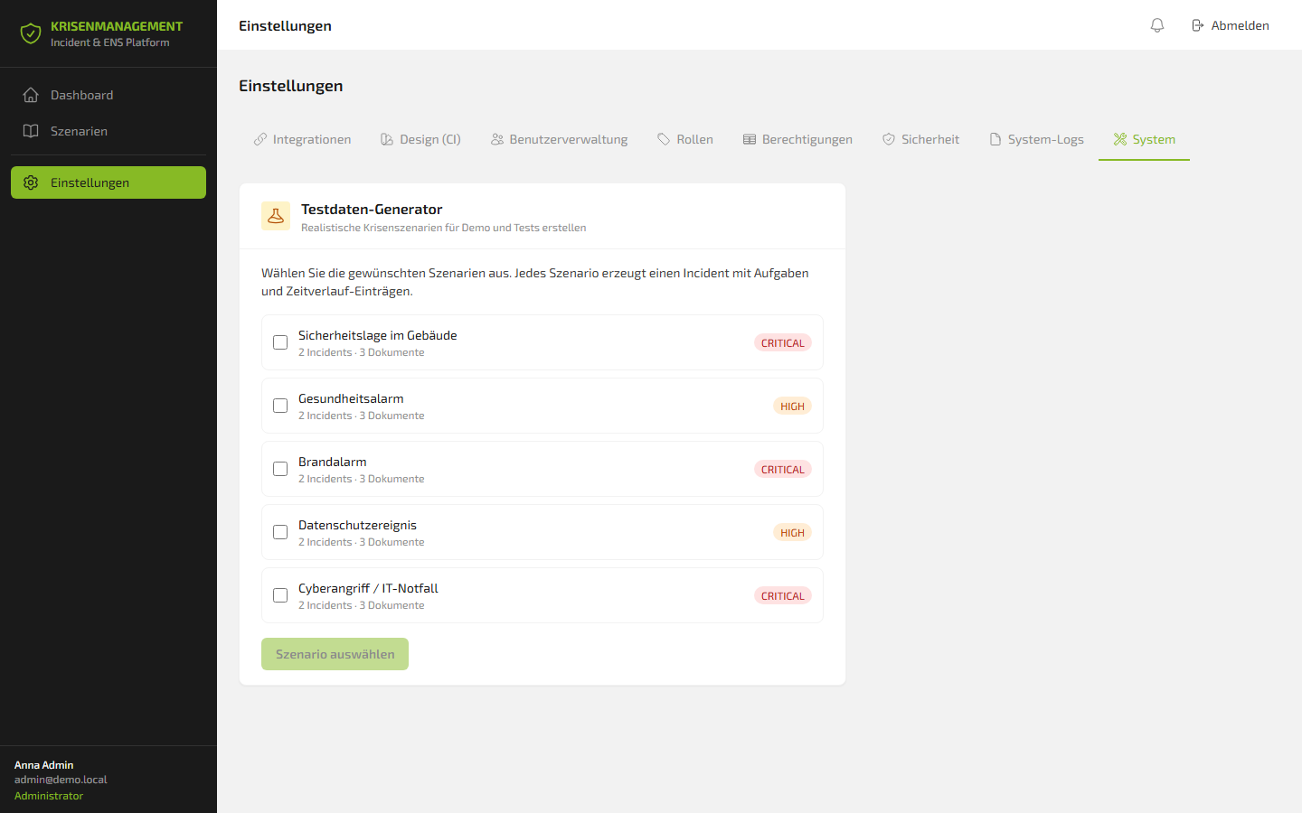Click the Testdaten-Generator flask icon
This screenshot has height=813, width=1302.
coord(276,216)
